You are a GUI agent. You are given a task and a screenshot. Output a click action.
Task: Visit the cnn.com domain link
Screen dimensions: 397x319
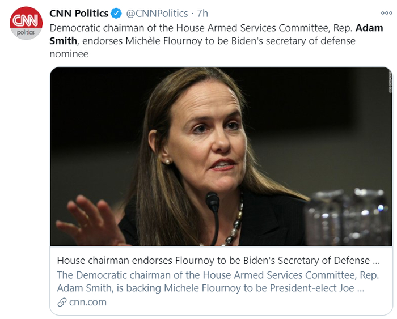[x=87, y=303]
